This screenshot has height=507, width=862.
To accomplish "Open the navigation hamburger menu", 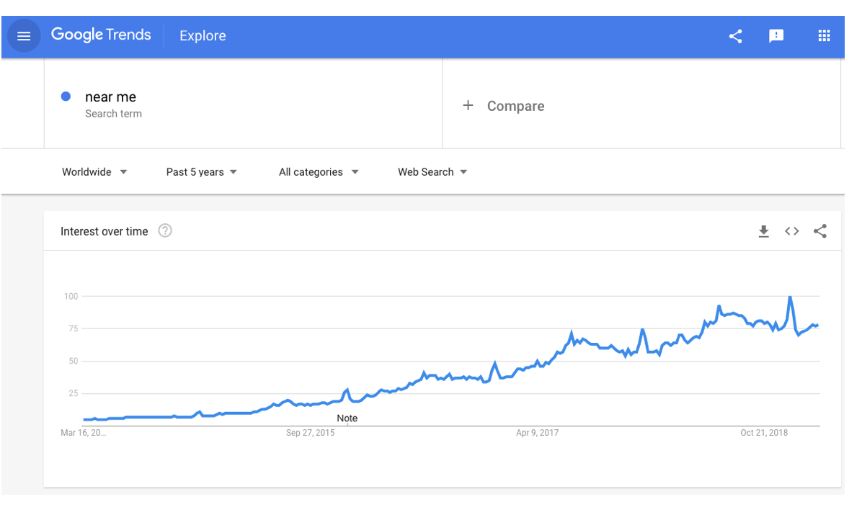I will tap(23, 35).
